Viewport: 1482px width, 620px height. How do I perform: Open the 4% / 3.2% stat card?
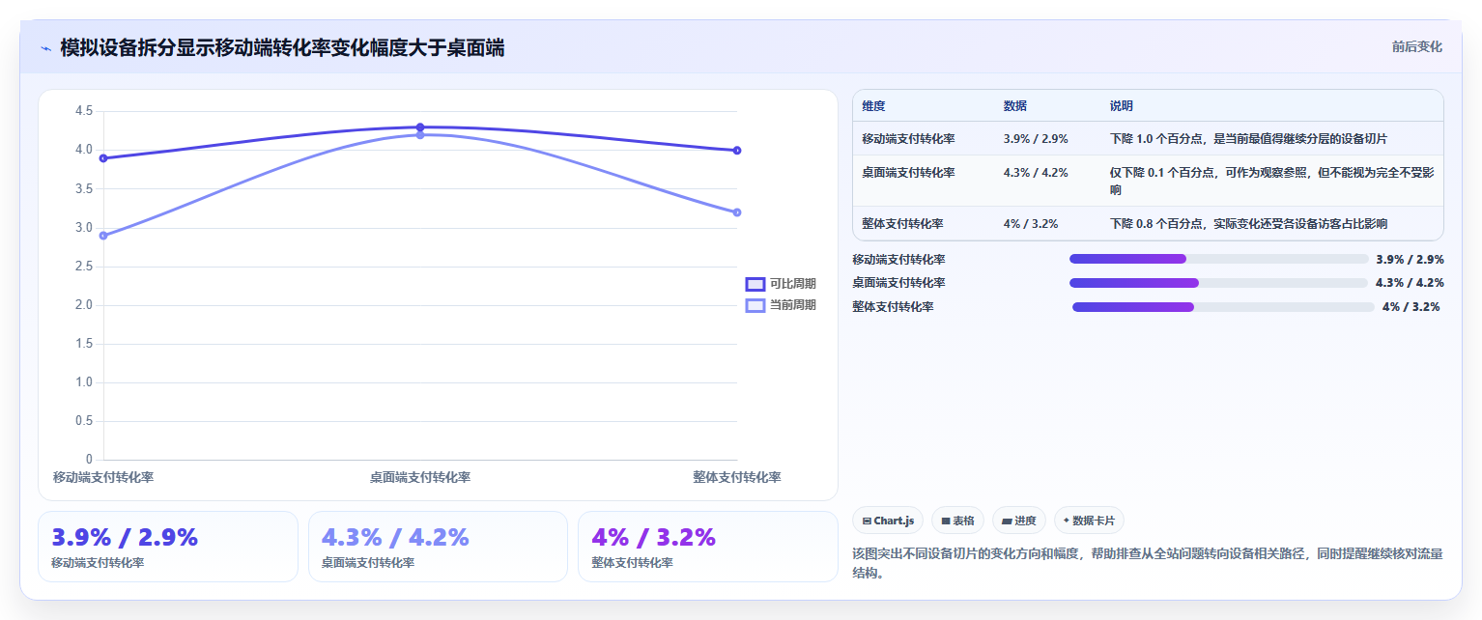(x=708, y=547)
